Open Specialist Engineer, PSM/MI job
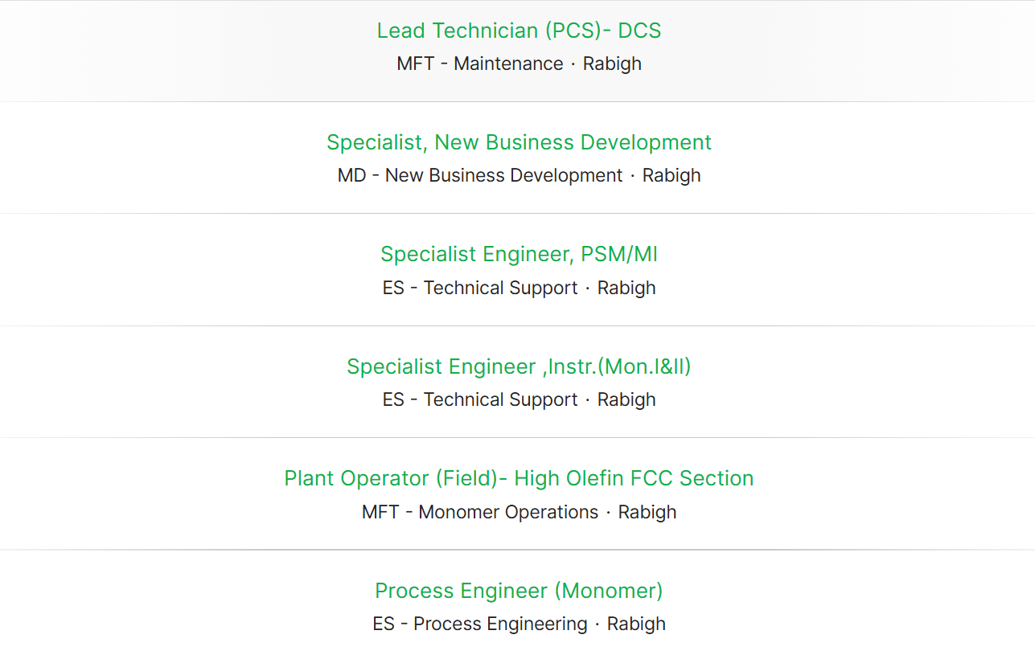 pos(519,255)
